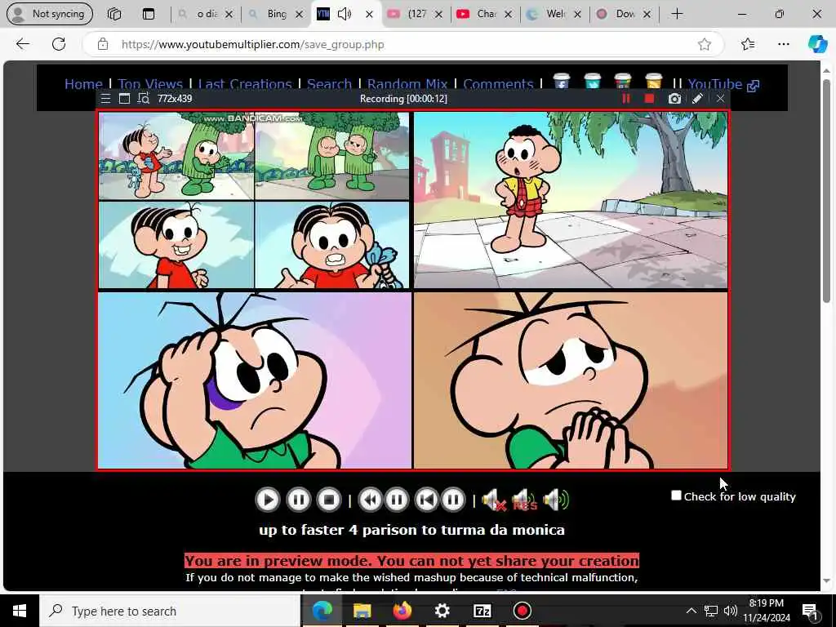The height and width of the screenshot is (627, 836).
Task: Open a new browser tab
Action: click(677, 14)
